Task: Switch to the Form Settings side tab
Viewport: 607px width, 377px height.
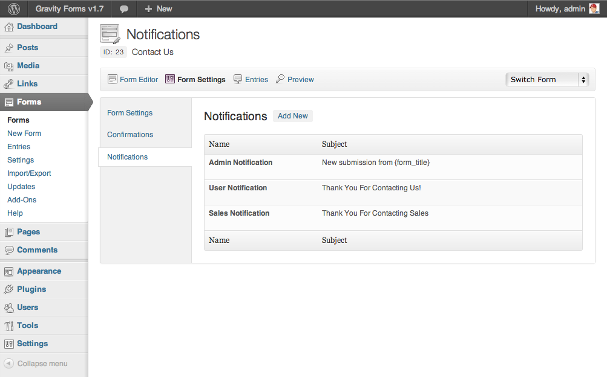Action: click(x=130, y=113)
